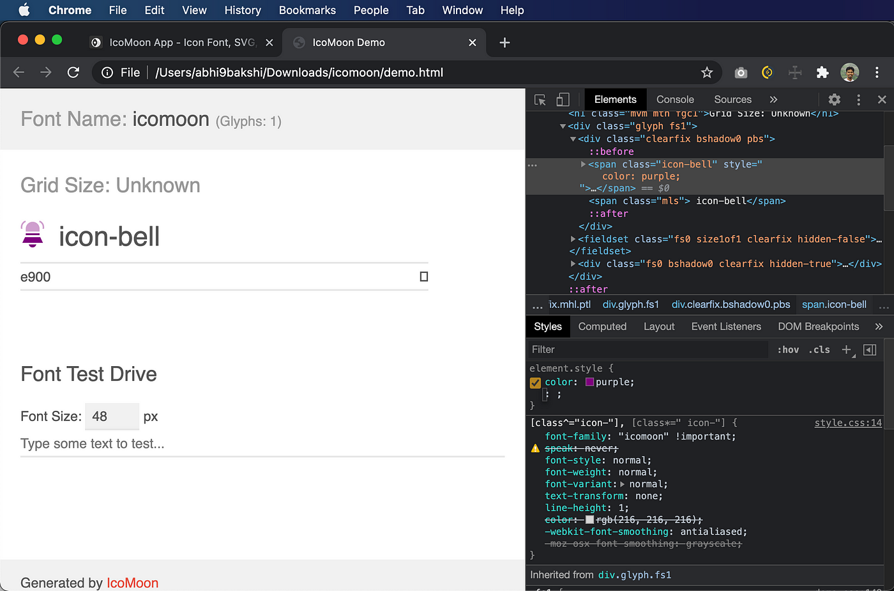This screenshot has width=894, height=591.
Task: Click the Type some text to test field
Action: click(x=262, y=444)
